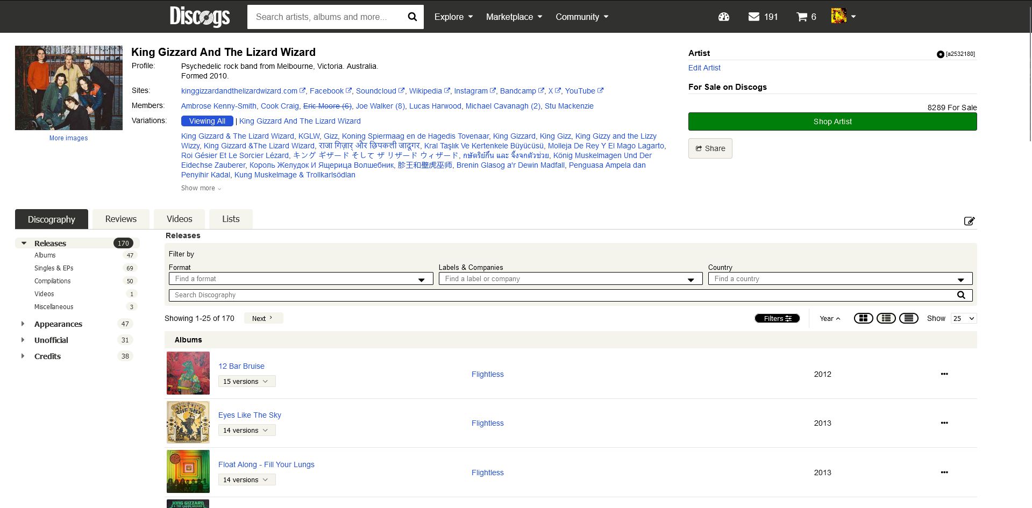1032x508 pixels.
Task: Click the Discogs logo
Action: click(200, 17)
